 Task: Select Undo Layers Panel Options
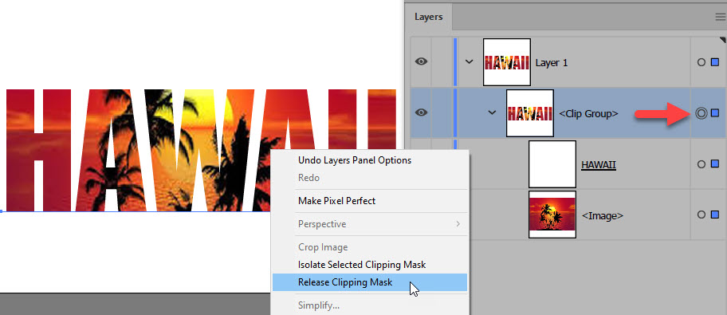click(355, 160)
